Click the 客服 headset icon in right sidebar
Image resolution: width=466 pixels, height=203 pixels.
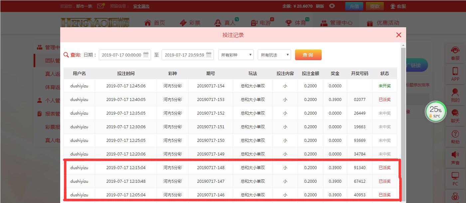(x=455, y=50)
